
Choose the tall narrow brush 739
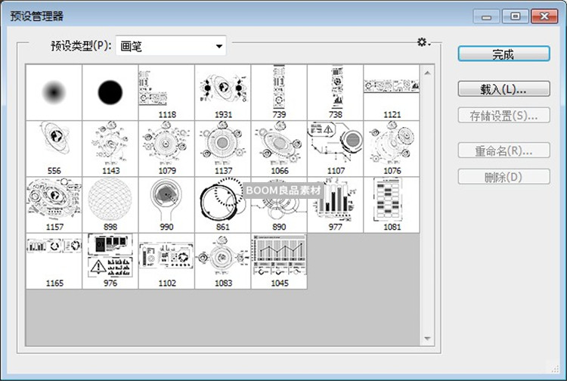pos(278,92)
